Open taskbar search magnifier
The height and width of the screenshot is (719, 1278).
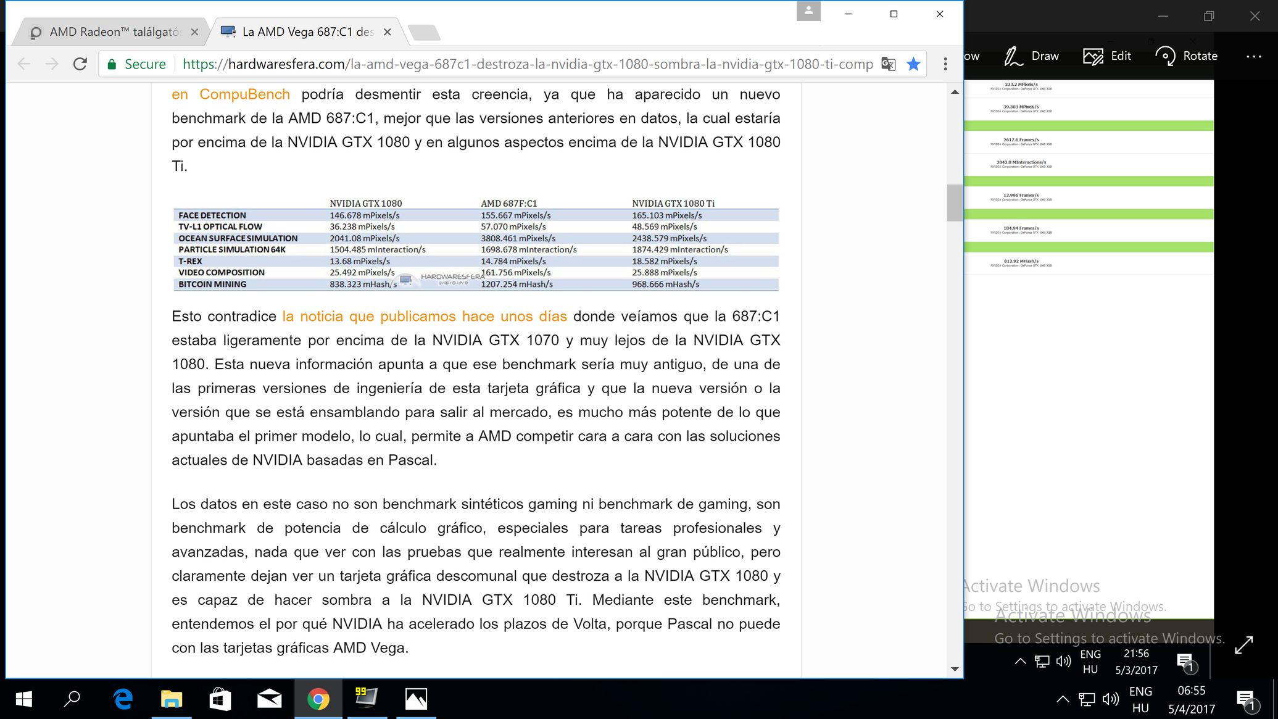pos(73,699)
